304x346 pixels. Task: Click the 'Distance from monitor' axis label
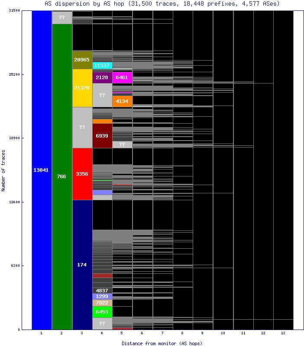[162, 343]
